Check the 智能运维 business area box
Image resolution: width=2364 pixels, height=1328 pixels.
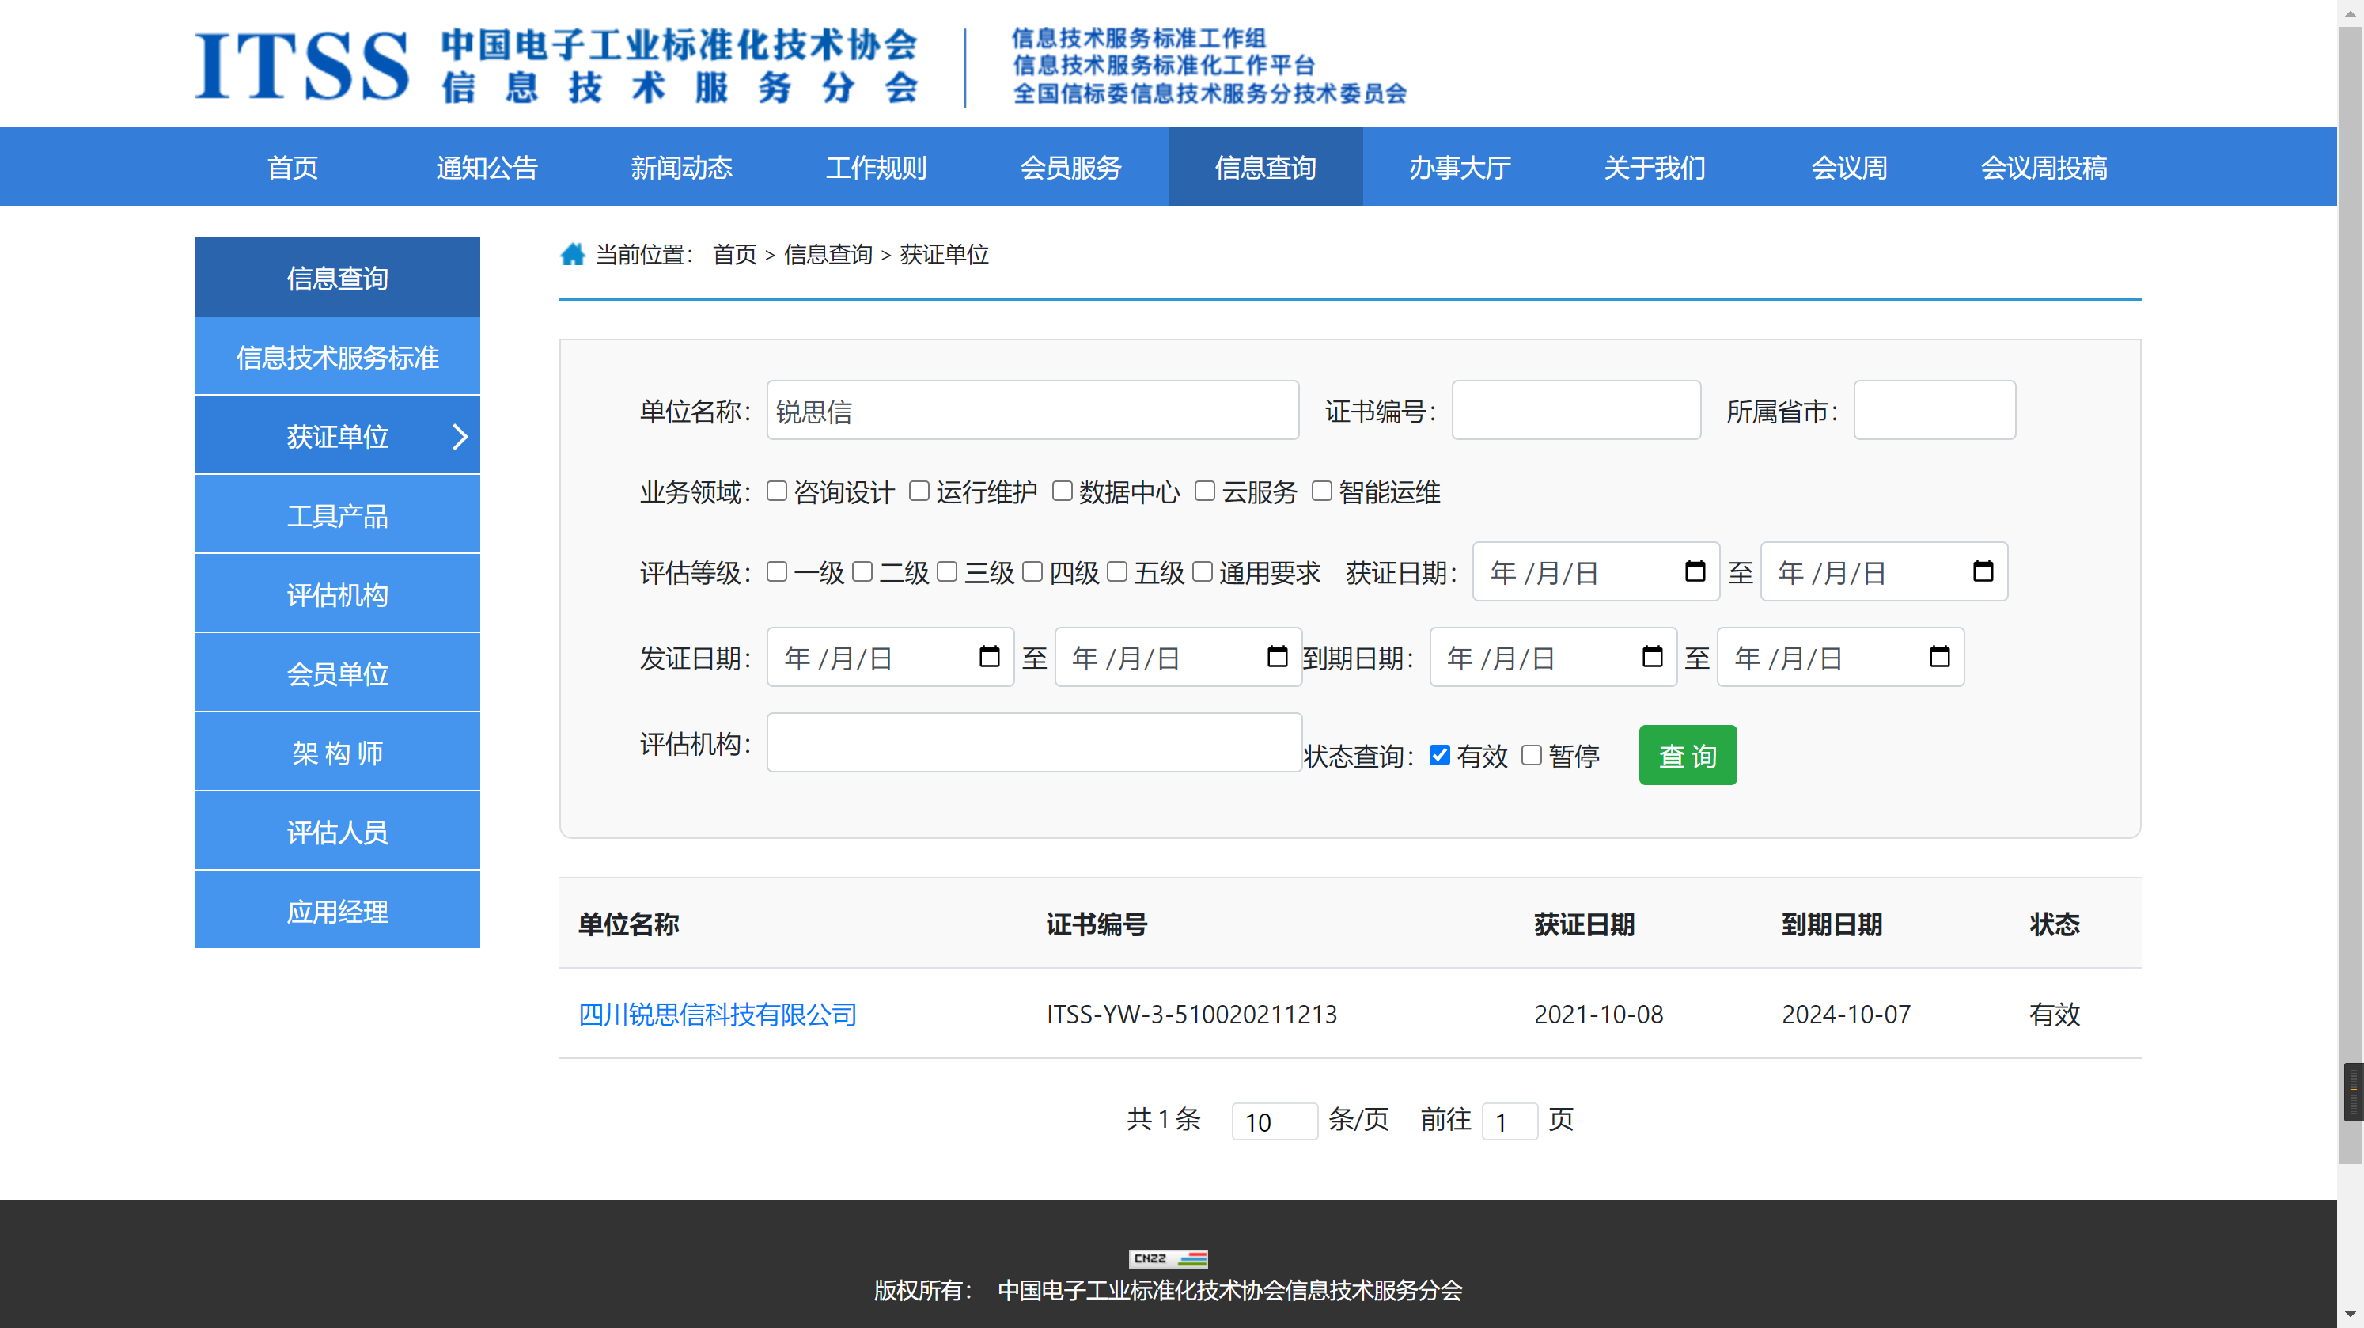tap(1321, 491)
